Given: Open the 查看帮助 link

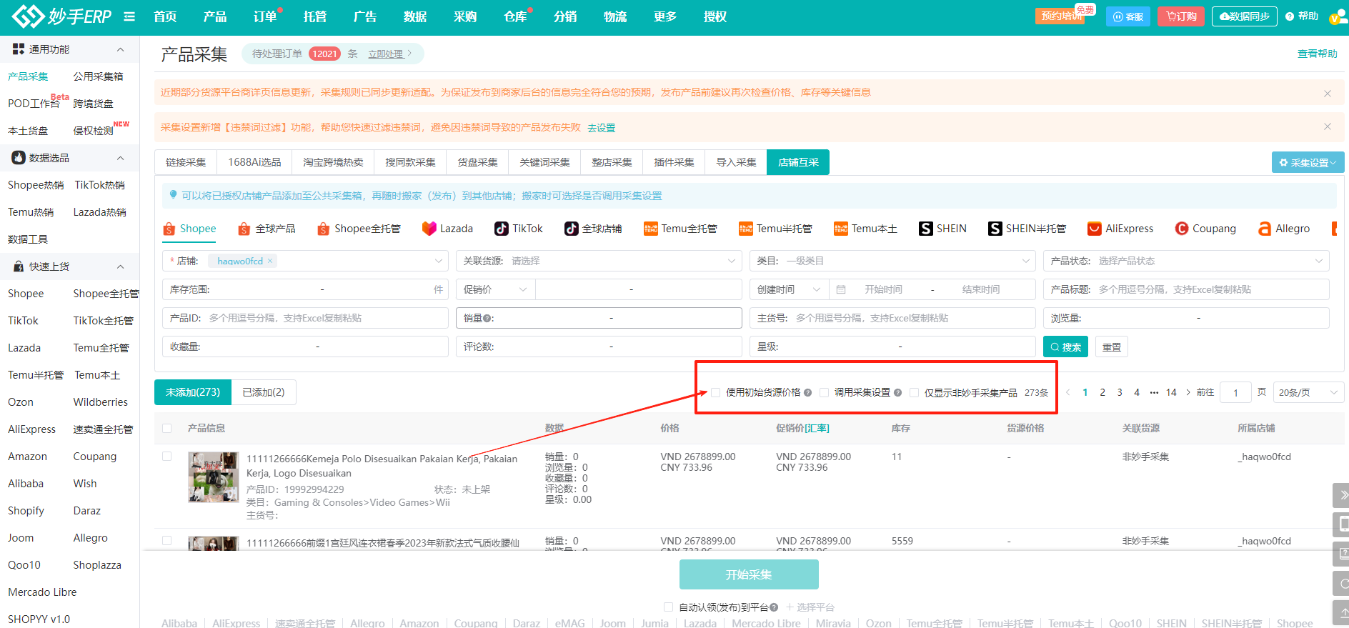Looking at the screenshot, I should point(1318,54).
